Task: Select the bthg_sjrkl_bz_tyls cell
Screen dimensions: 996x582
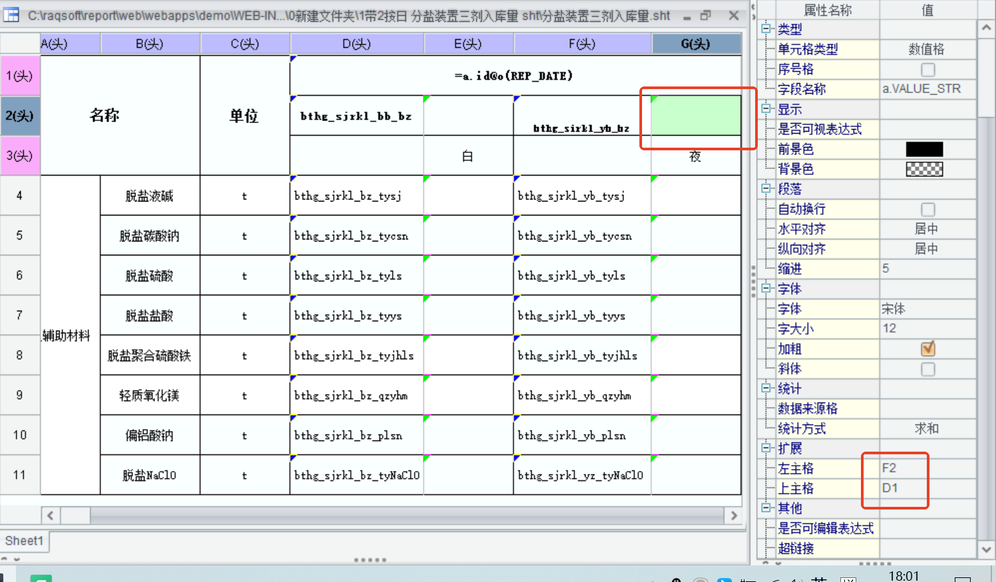Action: (x=357, y=275)
